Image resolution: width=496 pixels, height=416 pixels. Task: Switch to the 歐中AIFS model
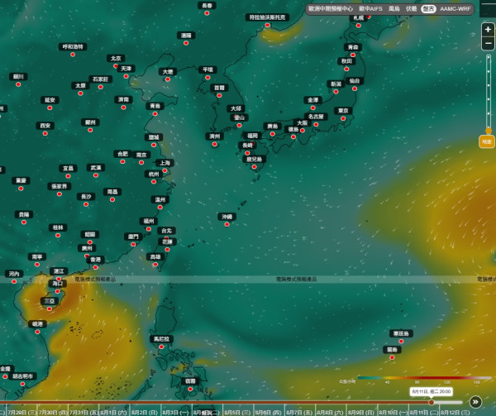370,9
